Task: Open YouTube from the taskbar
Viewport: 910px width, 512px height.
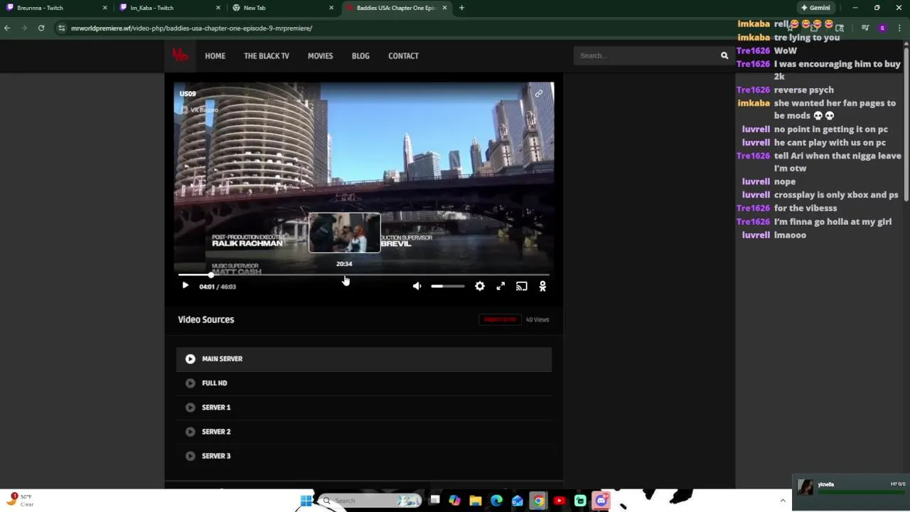Action: tap(559, 501)
